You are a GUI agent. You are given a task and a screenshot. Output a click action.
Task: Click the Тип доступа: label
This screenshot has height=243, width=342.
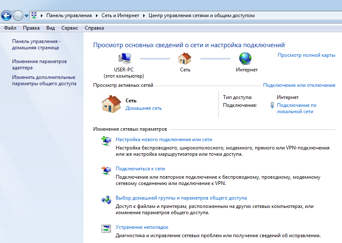pyautogui.click(x=238, y=97)
